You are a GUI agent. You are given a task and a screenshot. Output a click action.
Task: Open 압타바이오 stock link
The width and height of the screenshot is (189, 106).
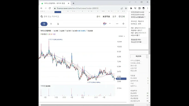pyautogui.click(x=134, y=81)
